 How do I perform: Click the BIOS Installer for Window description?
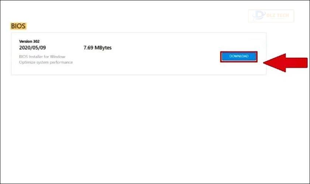(42, 57)
